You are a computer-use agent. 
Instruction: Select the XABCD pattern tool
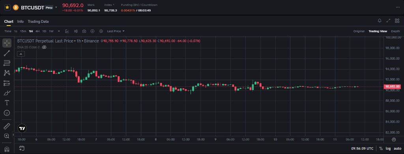[7, 73]
